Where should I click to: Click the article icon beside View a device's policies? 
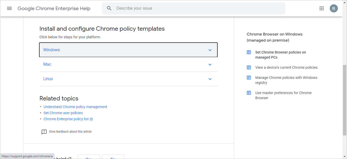(x=248, y=67)
